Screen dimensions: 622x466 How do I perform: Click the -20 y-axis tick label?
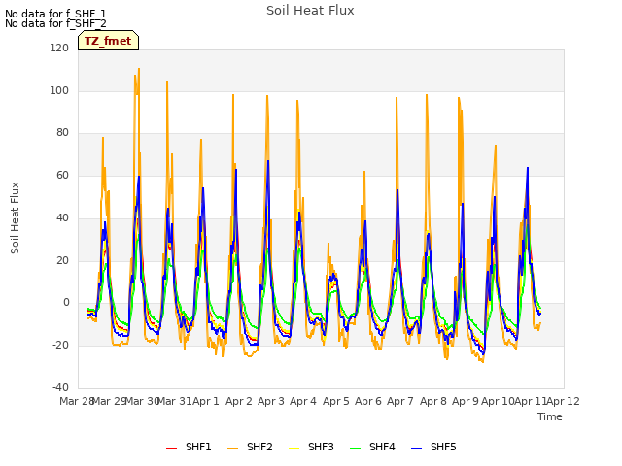[x=60, y=346]
